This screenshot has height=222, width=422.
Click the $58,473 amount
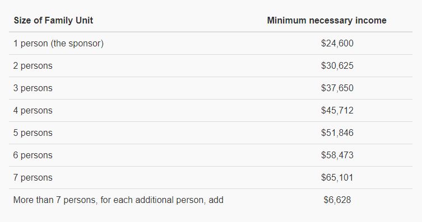337,155
